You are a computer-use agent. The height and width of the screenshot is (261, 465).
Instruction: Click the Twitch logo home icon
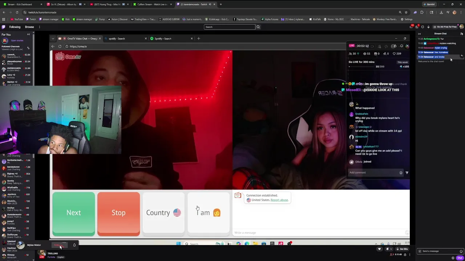[x=4, y=27]
